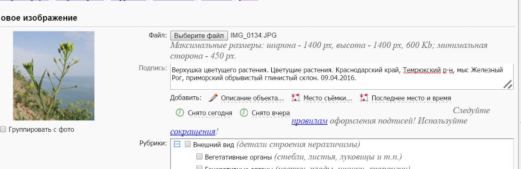Image resolution: width=521 pixels, height=169 pixels.
Task: Apply the Снято сегодня text option
Action: (210, 113)
